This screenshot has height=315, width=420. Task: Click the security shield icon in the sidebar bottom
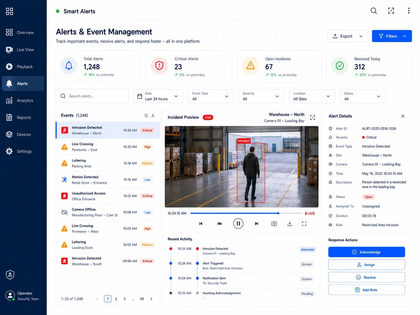(10, 275)
